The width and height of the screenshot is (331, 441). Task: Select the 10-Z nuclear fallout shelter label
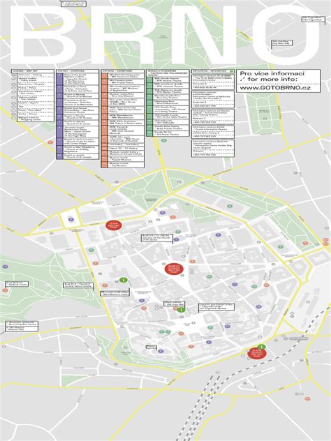[78, 286]
